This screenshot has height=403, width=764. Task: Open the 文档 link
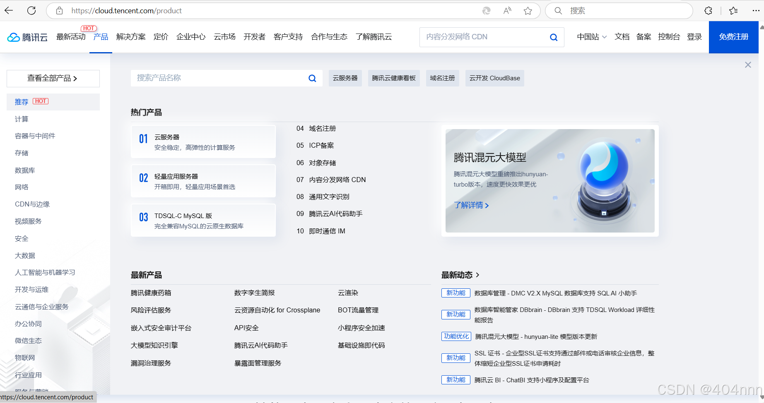tap(622, 37)
